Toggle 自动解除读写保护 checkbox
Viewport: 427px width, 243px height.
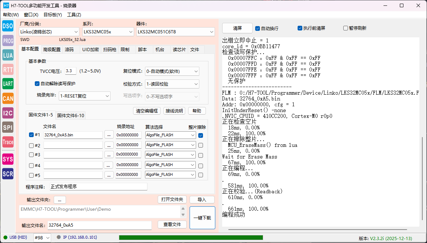coord(37,84)
